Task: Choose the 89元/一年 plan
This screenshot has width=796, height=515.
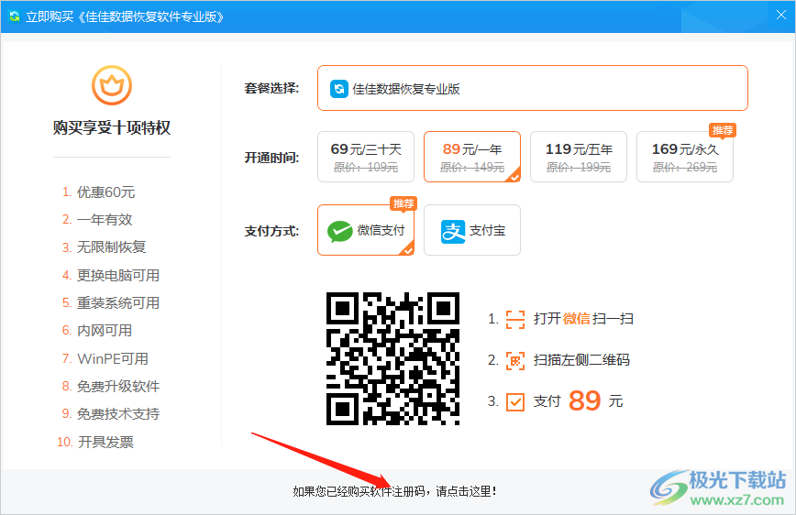Action: click(472, 157)
